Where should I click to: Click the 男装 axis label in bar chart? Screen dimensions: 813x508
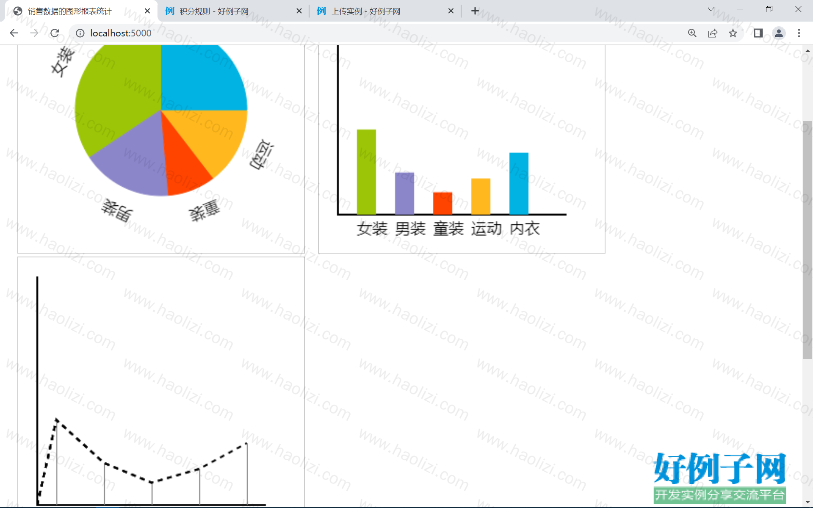pos(410,229)
